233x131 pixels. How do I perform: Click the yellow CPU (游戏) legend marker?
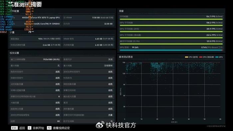click(x=186, y=57)
